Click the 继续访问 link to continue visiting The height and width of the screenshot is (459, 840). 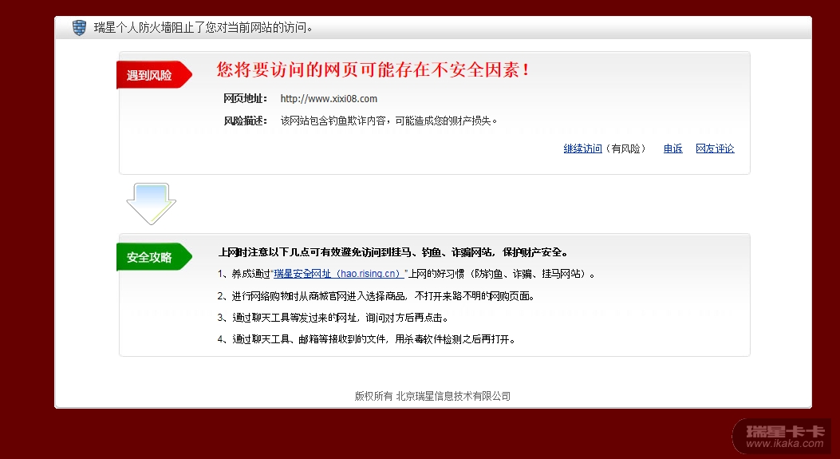click(582, 148)
